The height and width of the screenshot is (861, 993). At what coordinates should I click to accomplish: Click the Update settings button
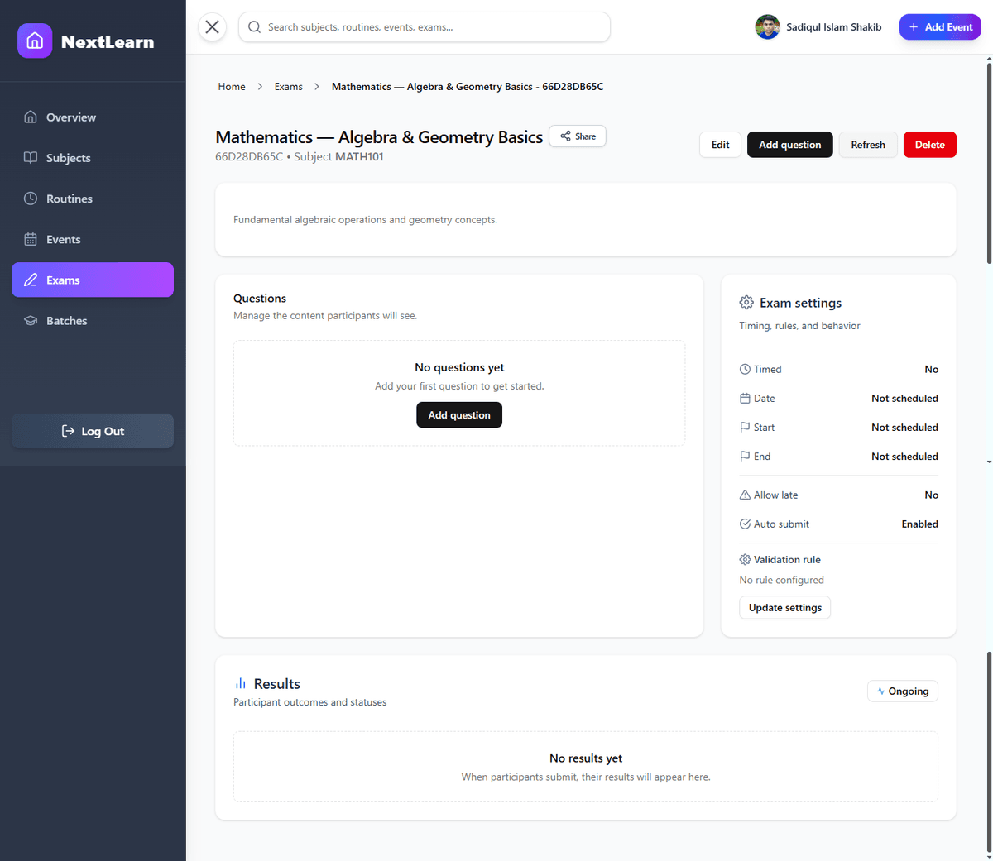tap(784, 607)
